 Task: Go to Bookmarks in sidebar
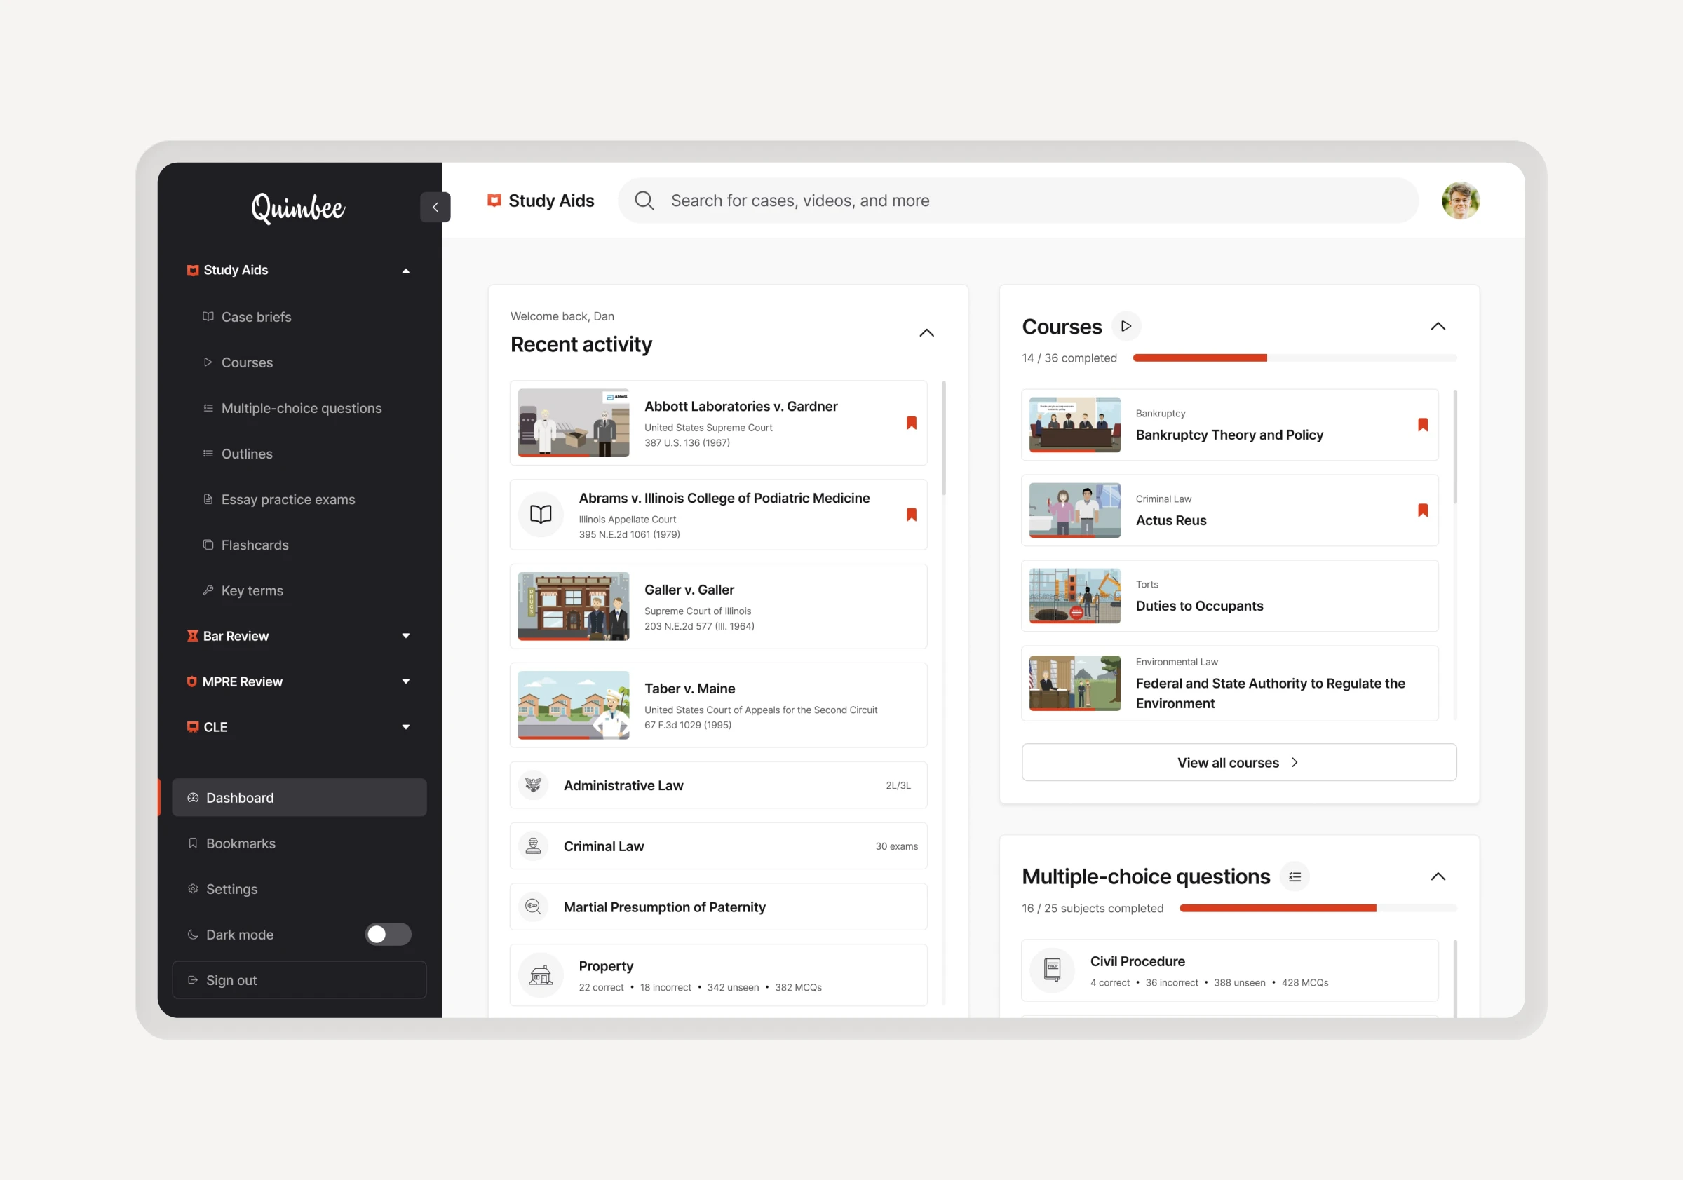pyautogui.click(x=241, y=843)
